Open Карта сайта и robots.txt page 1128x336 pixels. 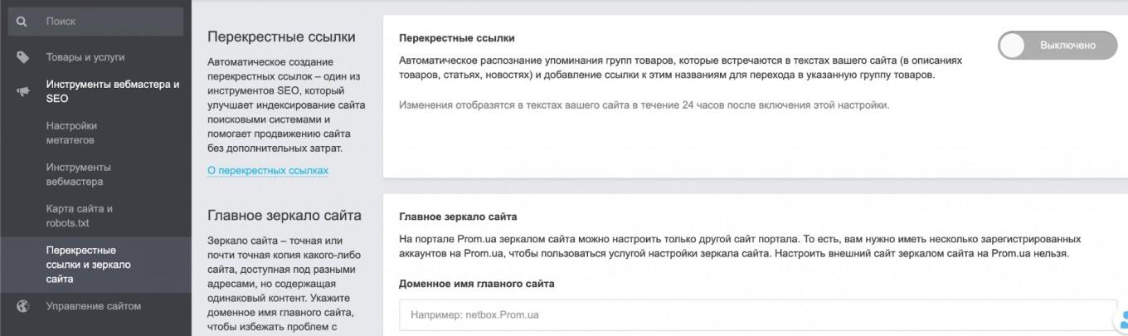click(x=79, y=216)
